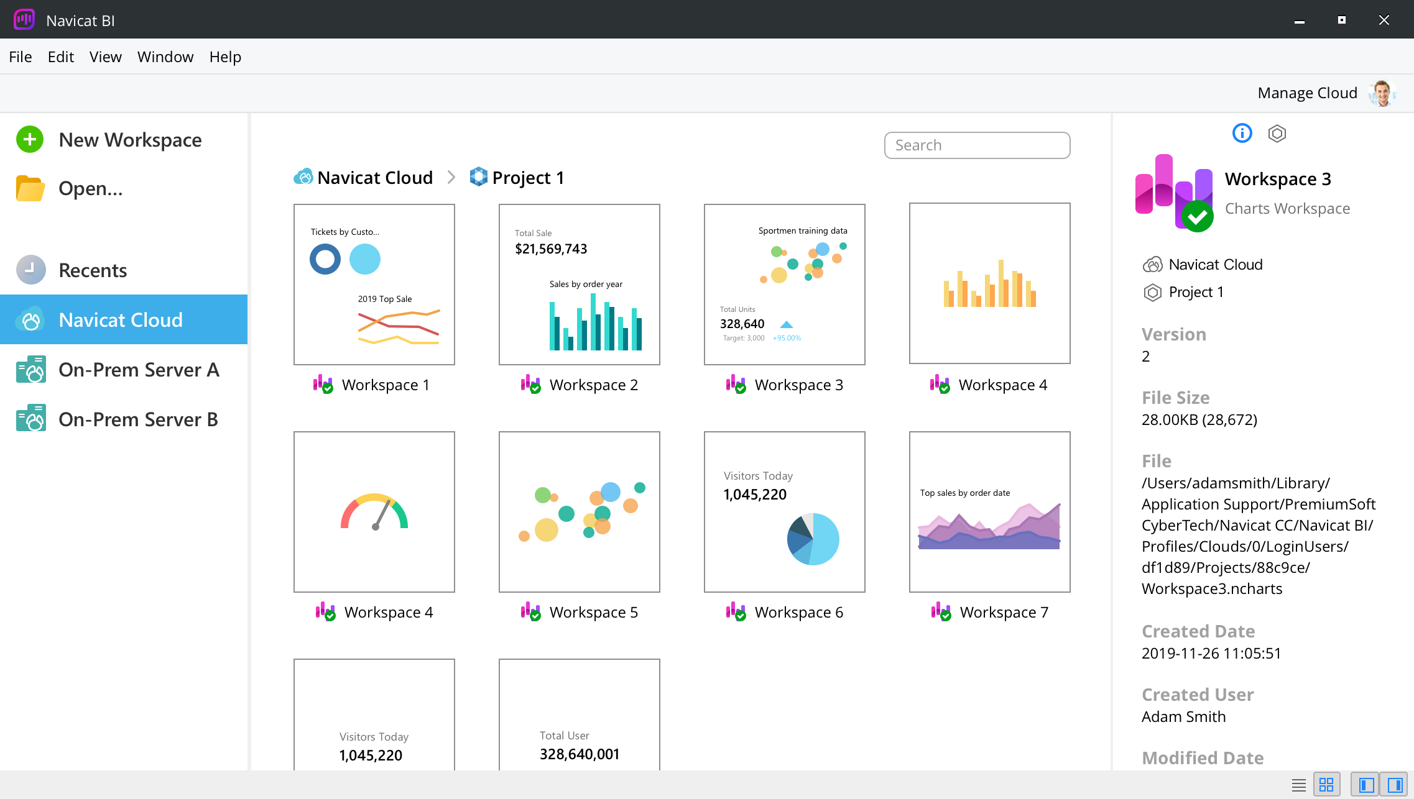
Task: Click the Workspace 1 label icon
Action: 323,384
